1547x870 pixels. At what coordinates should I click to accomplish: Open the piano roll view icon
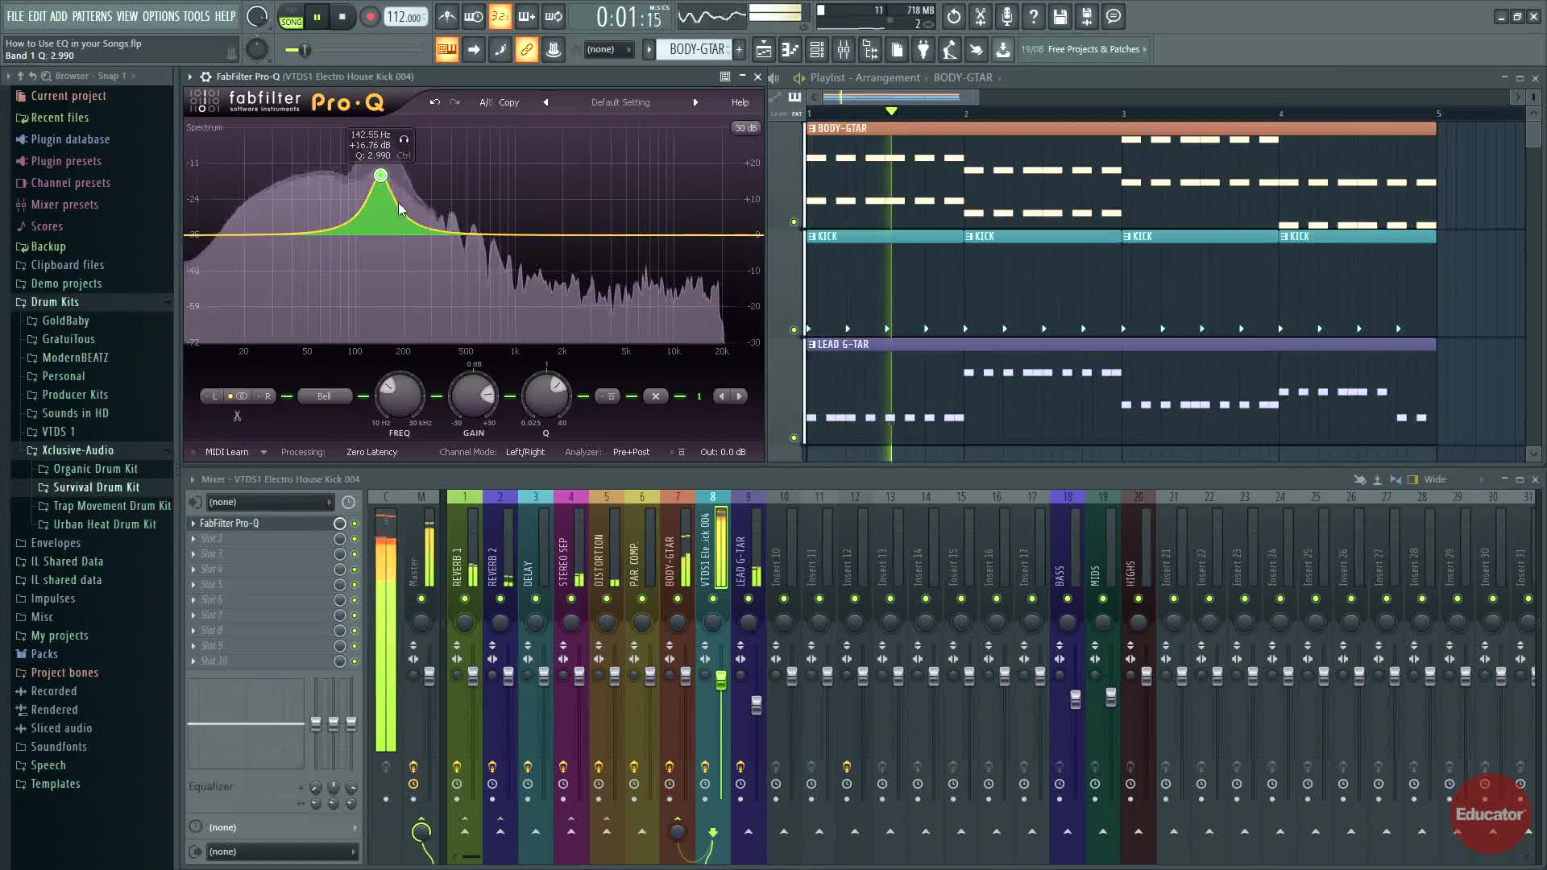pyautogui.click(x=790, y=50)
